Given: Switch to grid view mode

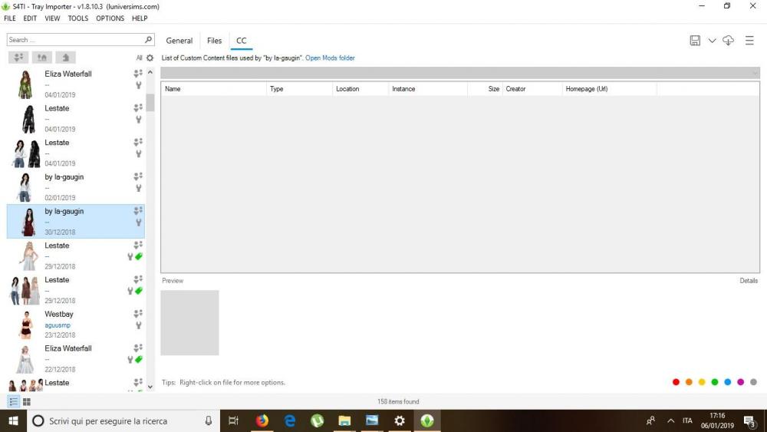Looking at the screenshot, I should [27, 401].
